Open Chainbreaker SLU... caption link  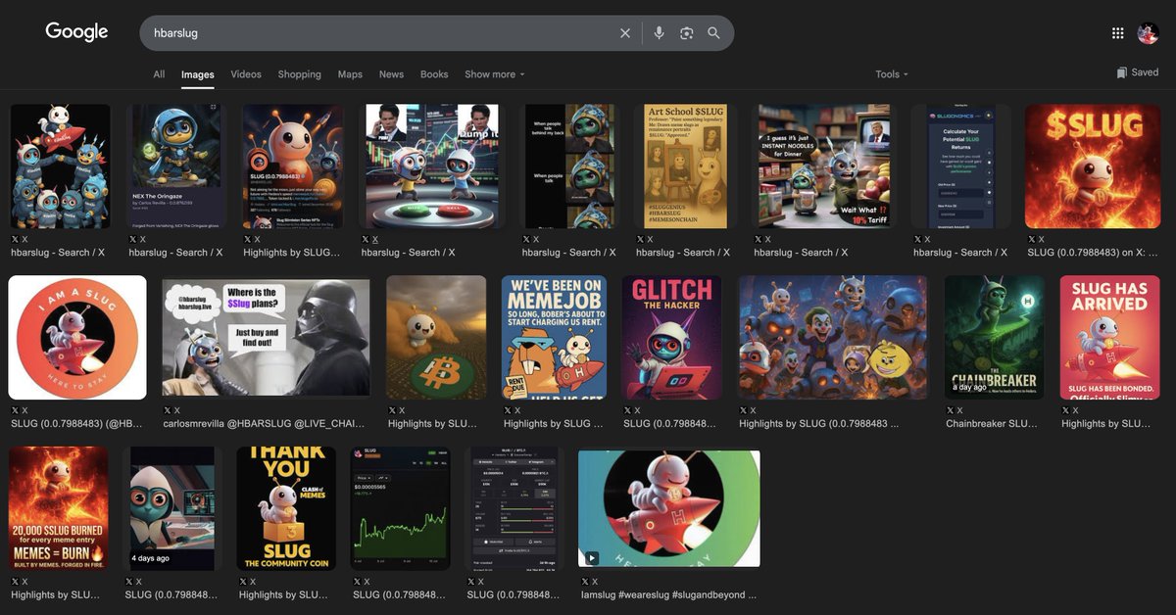pyautogui.click(x=992, y=424)
